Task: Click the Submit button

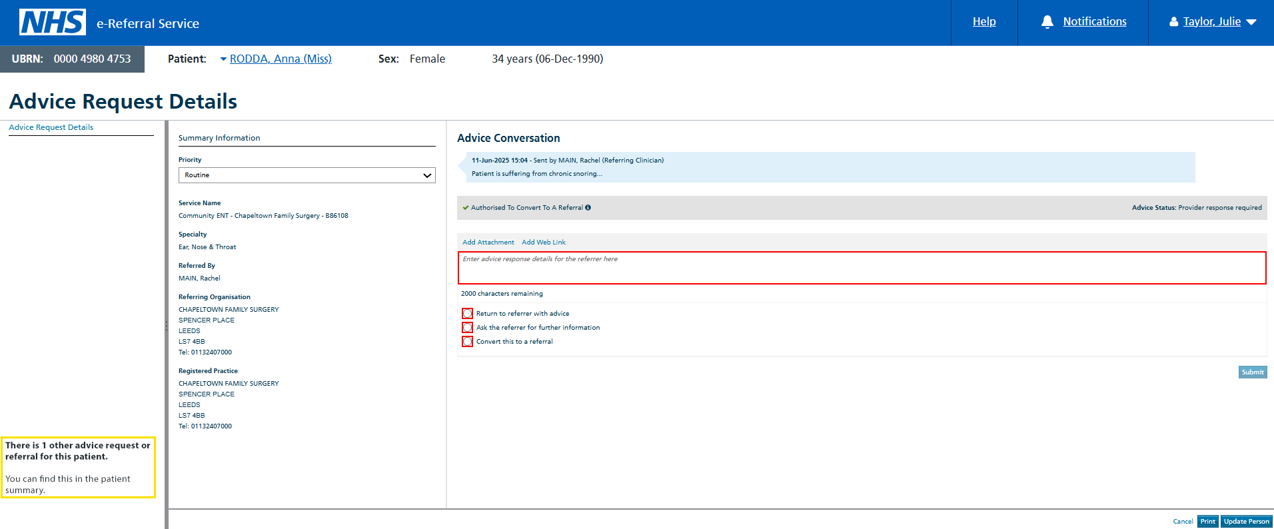Action: (1253, 372)
